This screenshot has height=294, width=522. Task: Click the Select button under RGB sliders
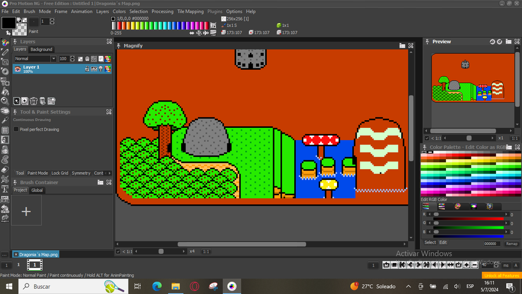[x=430, y=243]
